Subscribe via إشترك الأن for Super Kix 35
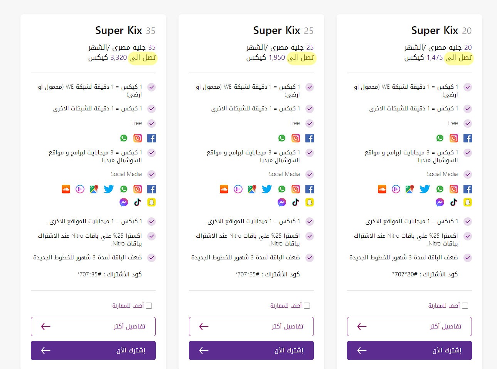 93,350
